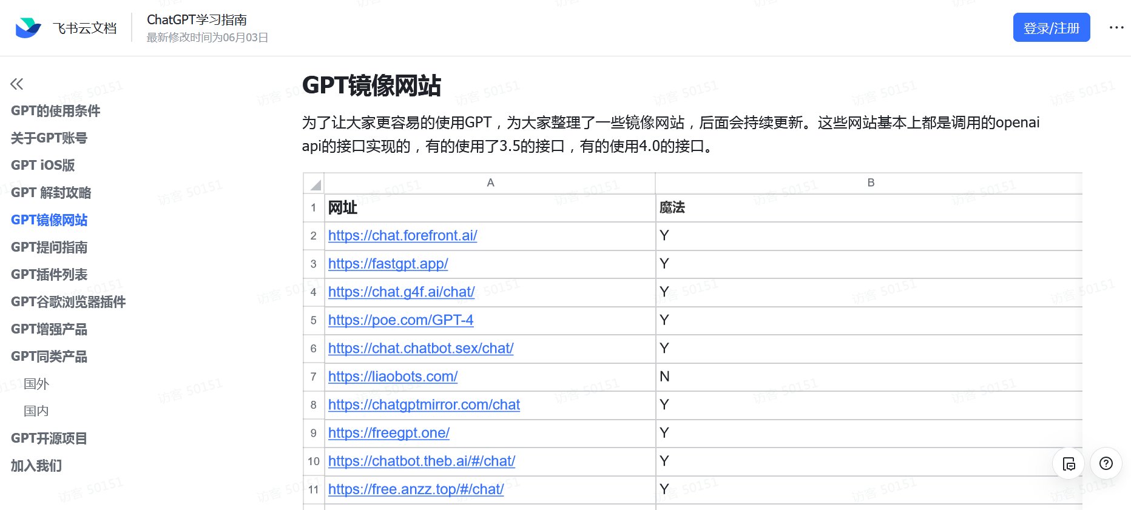The height and width of the screenshot is (510, 1131).
Task: Open the https://fastgpt.app/ link
Action: point(388,264)
